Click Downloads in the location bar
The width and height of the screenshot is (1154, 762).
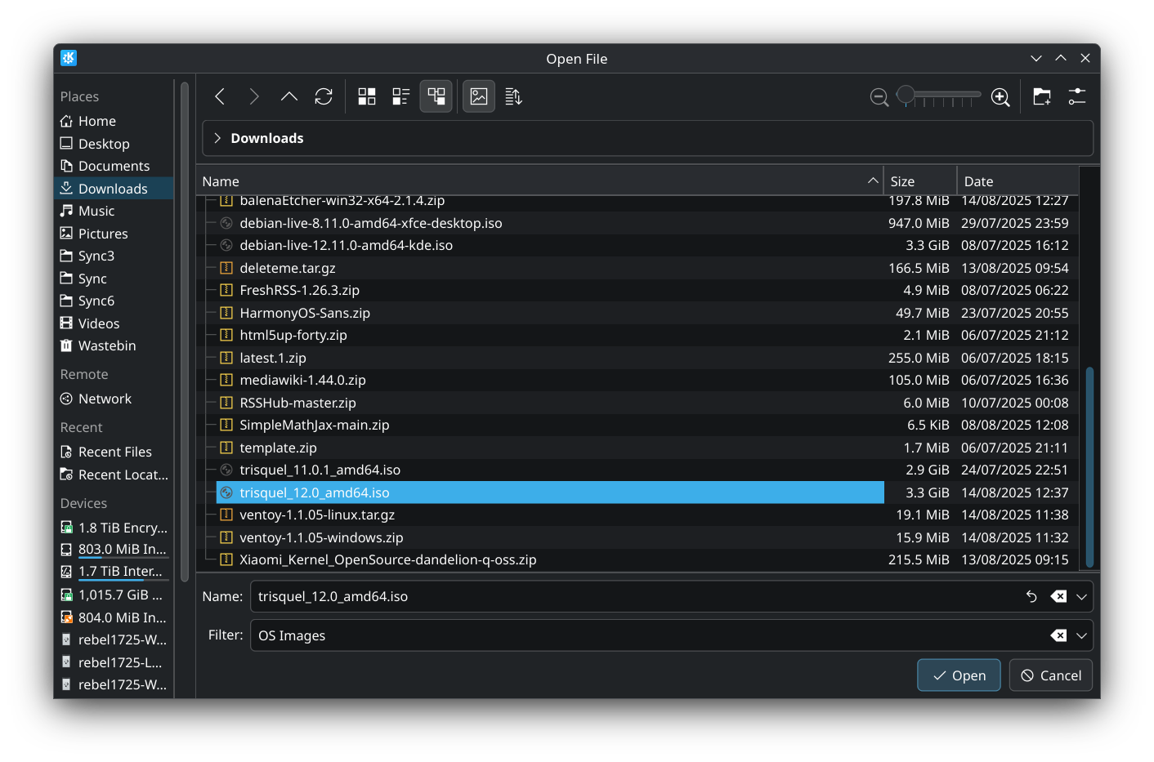point(267,138)
